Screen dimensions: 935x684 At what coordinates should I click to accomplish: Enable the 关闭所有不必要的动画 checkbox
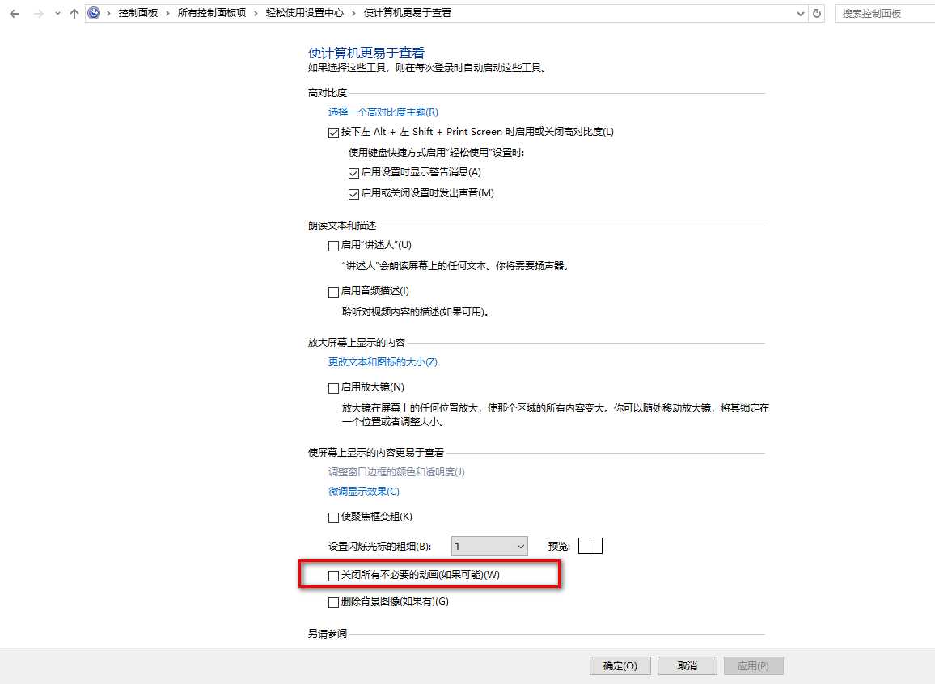tap(332, 575)
